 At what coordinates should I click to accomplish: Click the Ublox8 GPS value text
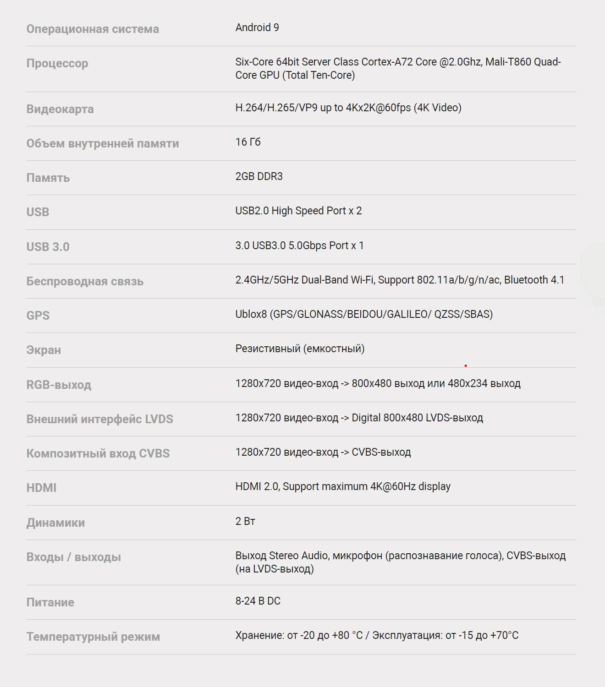(364, 314)
